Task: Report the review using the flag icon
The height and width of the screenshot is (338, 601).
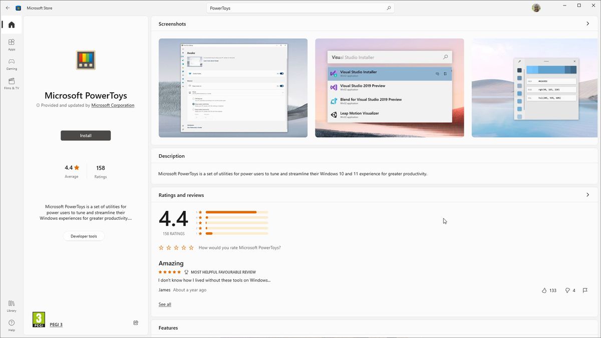Action: pyautogui.click(x=585, y=290)
